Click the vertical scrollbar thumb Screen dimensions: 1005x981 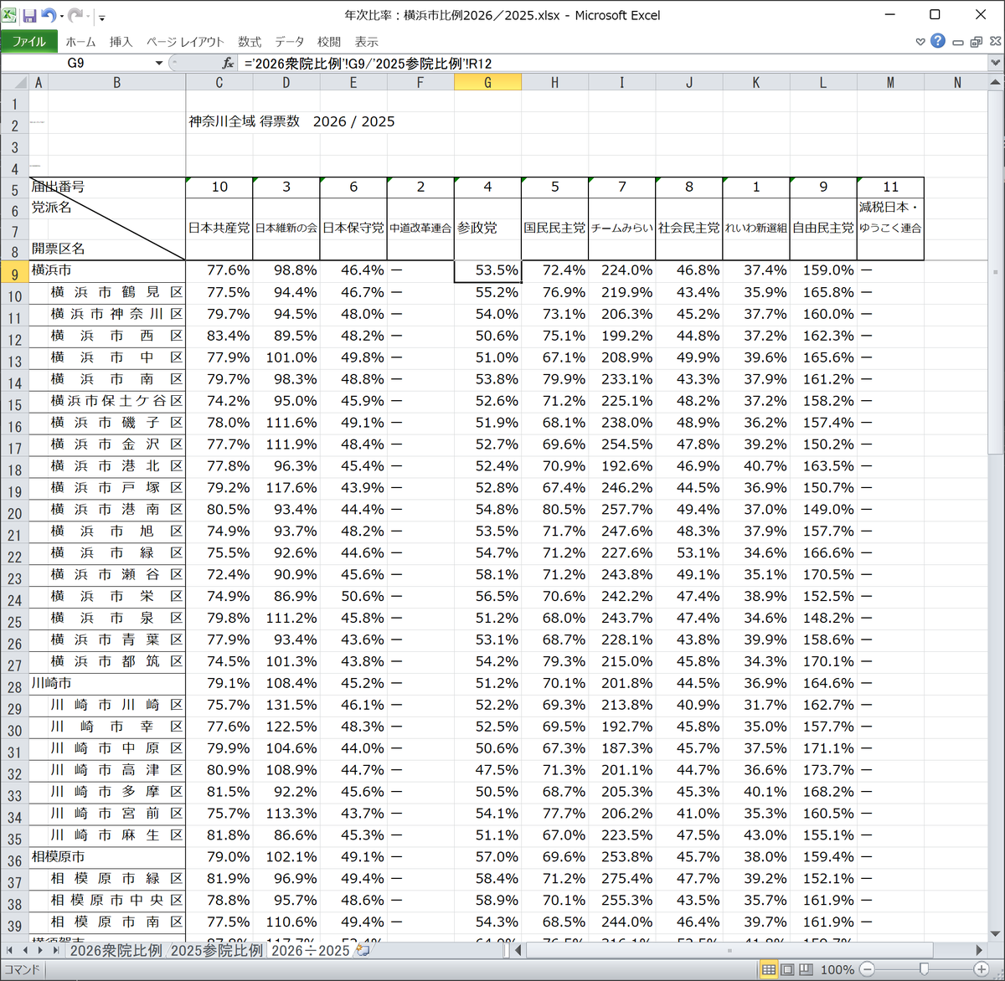tap(996, 272)
